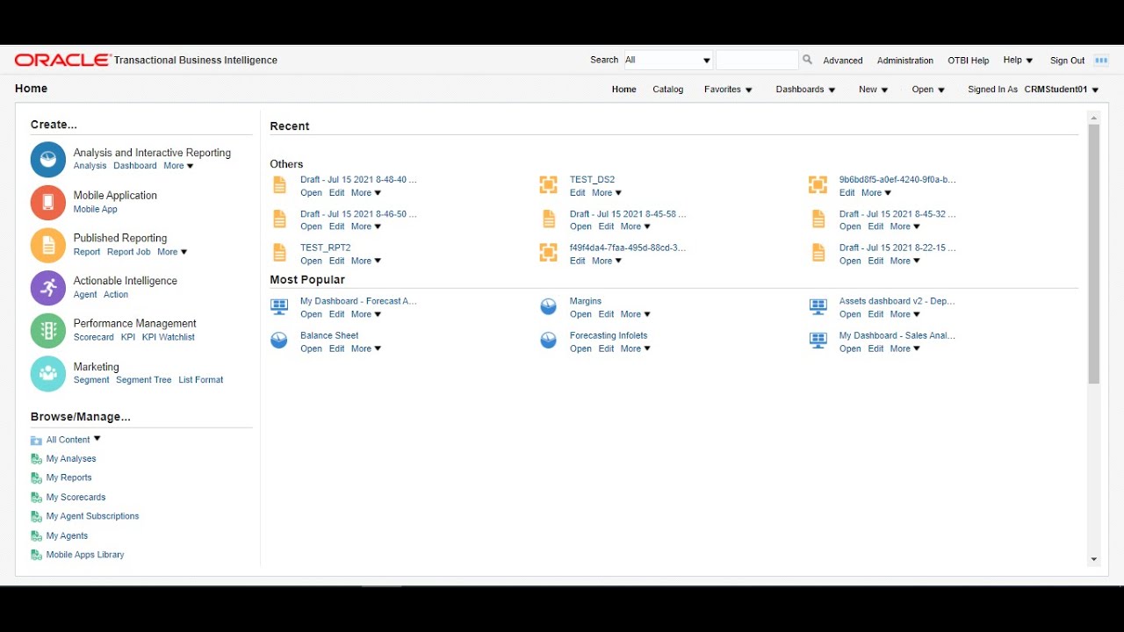Open the New menu
Viewport: 1124px width, 632px height.
point(873,90)
